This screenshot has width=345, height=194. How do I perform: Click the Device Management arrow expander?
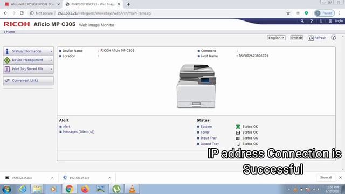click(51, 60)
